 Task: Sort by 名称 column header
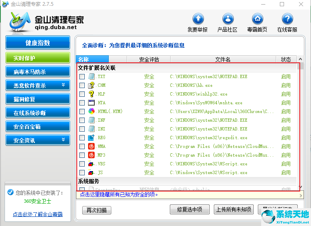[92, 59]
